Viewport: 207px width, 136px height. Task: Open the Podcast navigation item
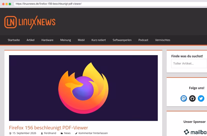click(143, 40)
